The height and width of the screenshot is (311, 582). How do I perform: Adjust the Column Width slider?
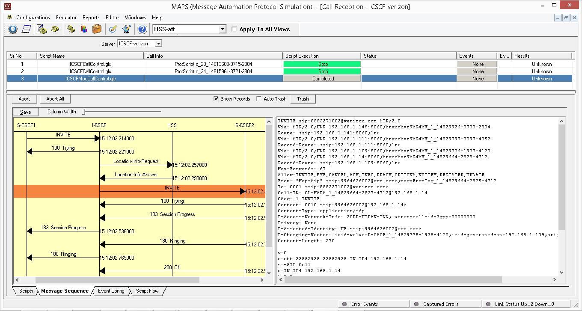(x=84, y=112)
